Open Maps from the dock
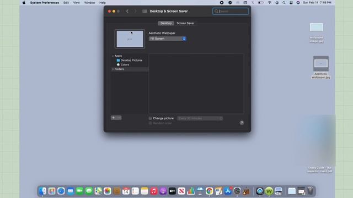This screenshot has width=353, height=198. click(x=98, y=191)
